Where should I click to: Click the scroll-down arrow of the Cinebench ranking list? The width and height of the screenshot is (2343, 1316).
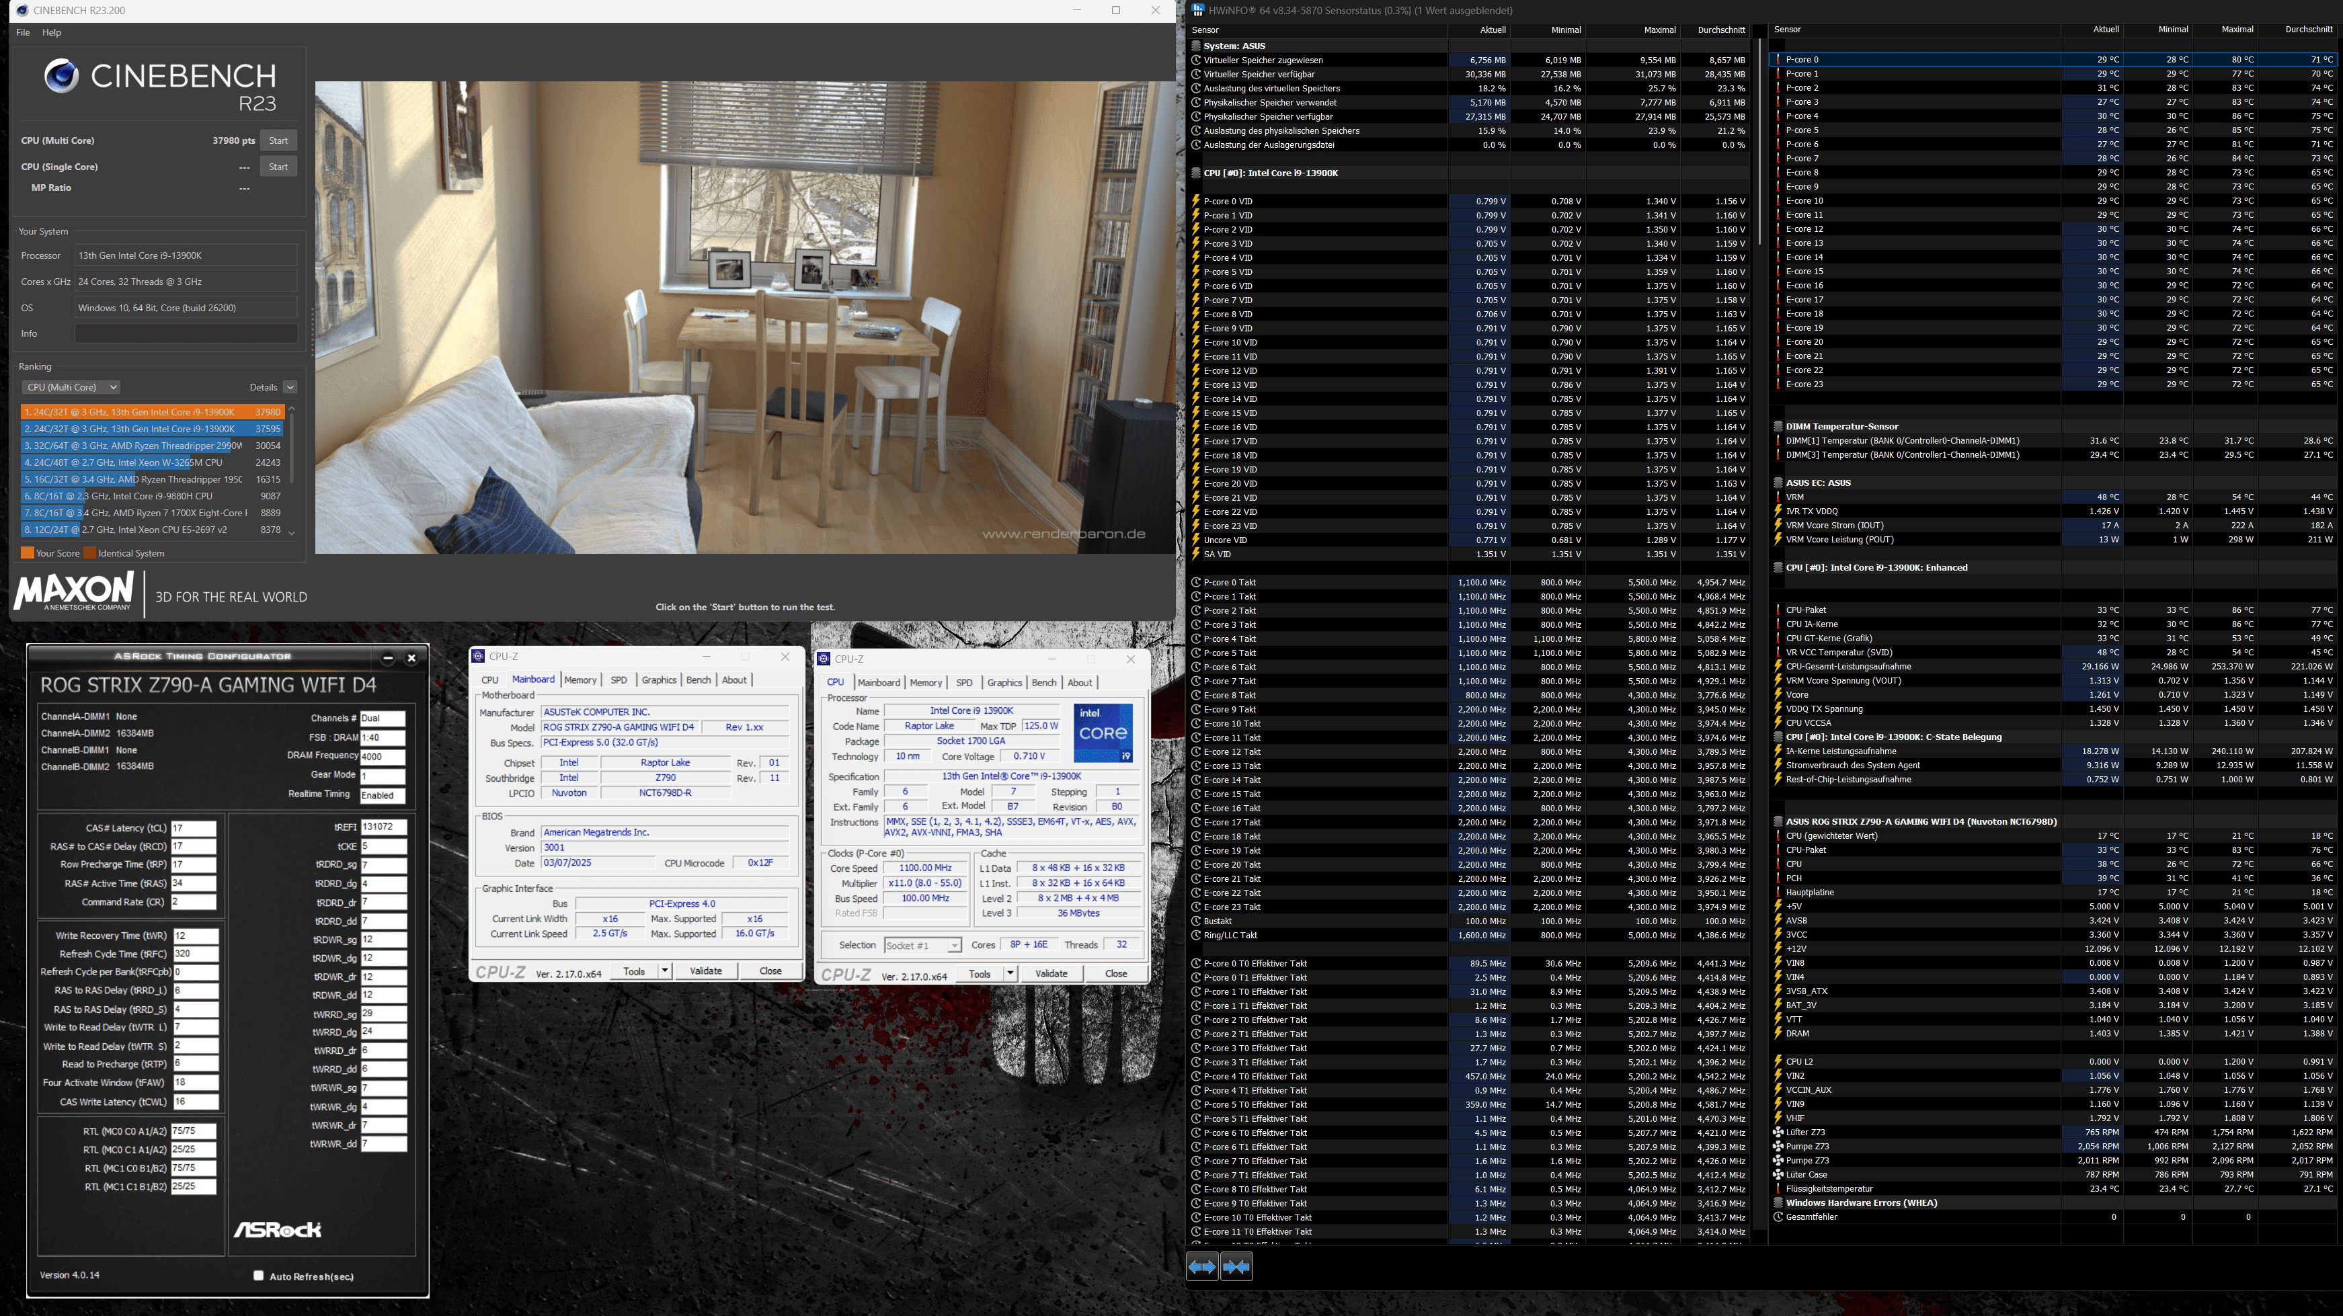click(292, 533)
